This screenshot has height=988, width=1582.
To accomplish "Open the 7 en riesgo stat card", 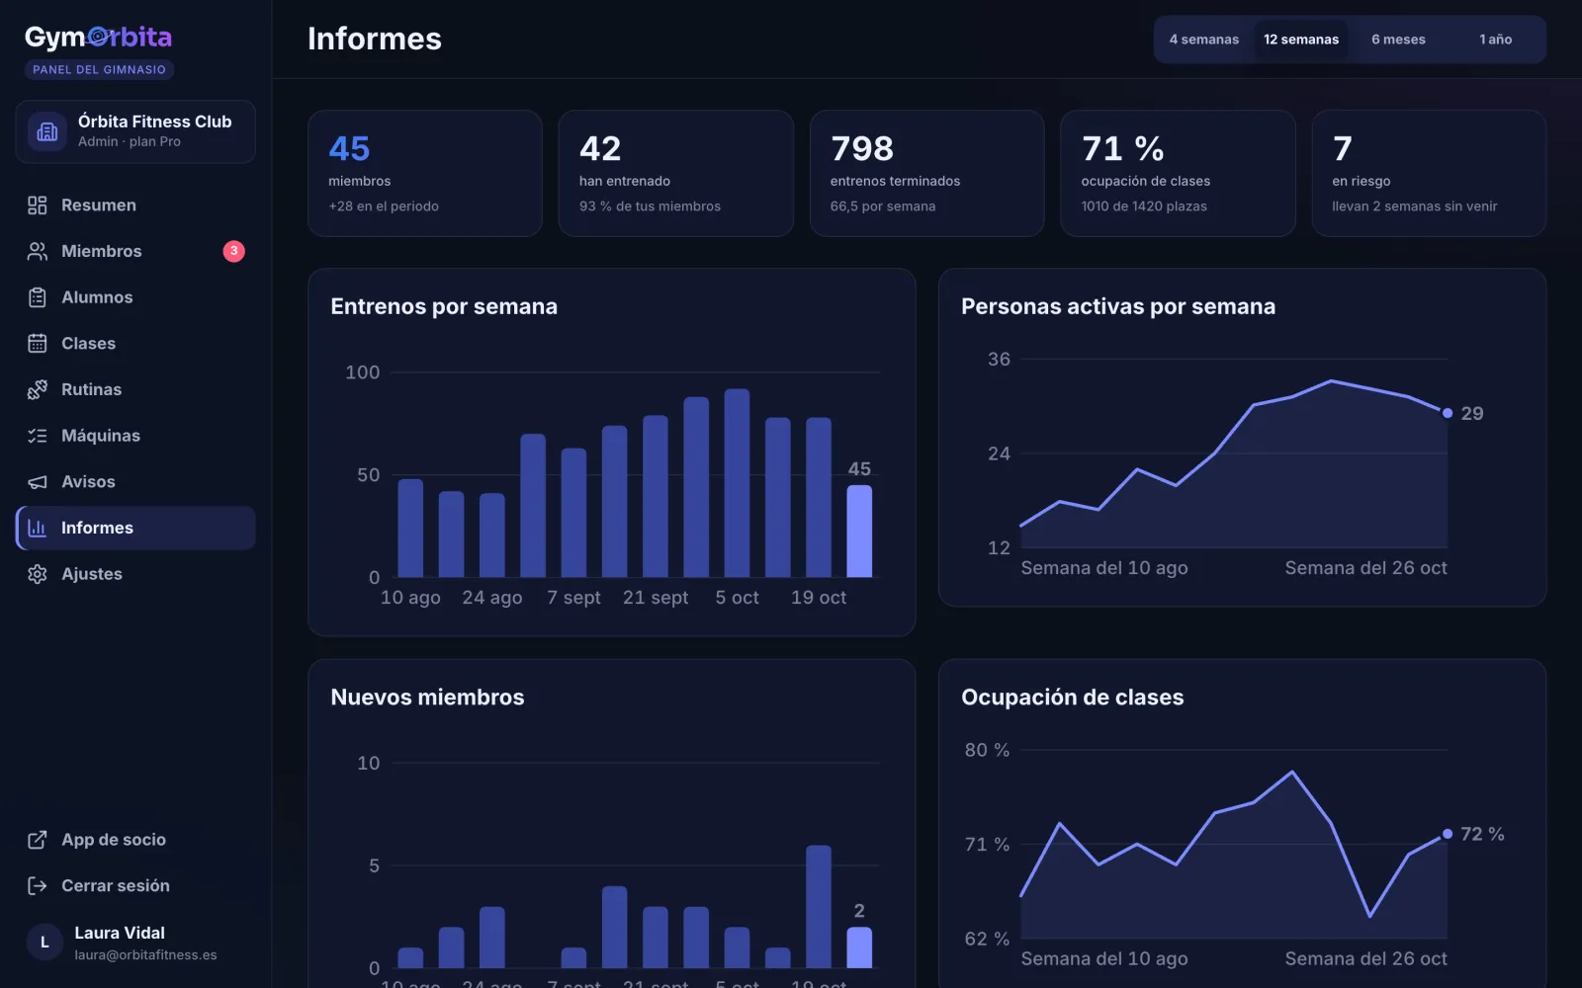I will pos(1429,173).
